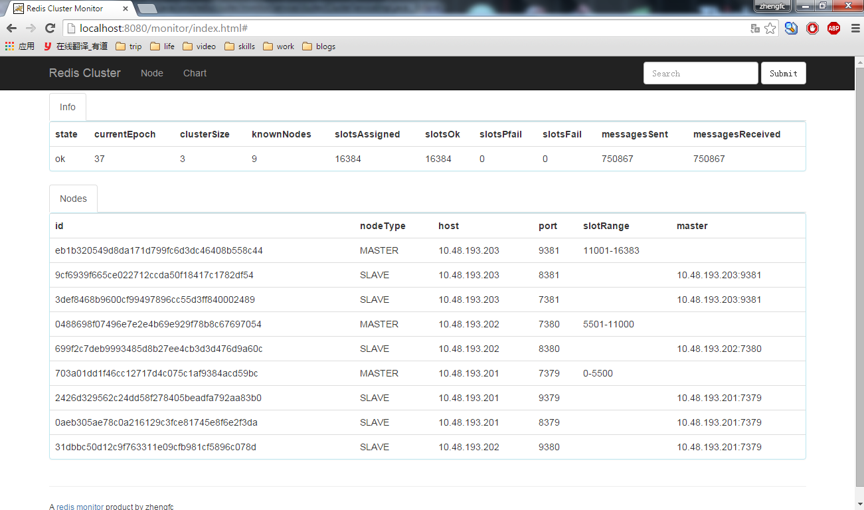The height and width of the screenshot is (510, 864).
Task: Click the translate icon in address bar
Action: [x=755, y=28]
